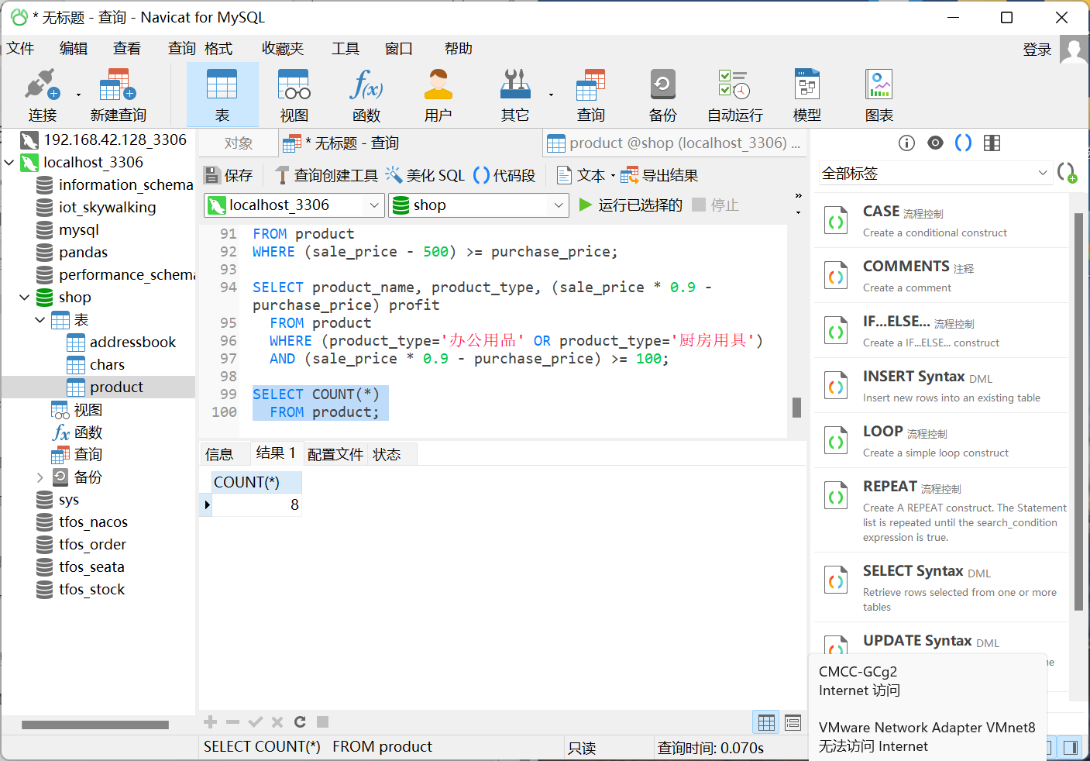Click the add record plus icon

coord(210,722)
